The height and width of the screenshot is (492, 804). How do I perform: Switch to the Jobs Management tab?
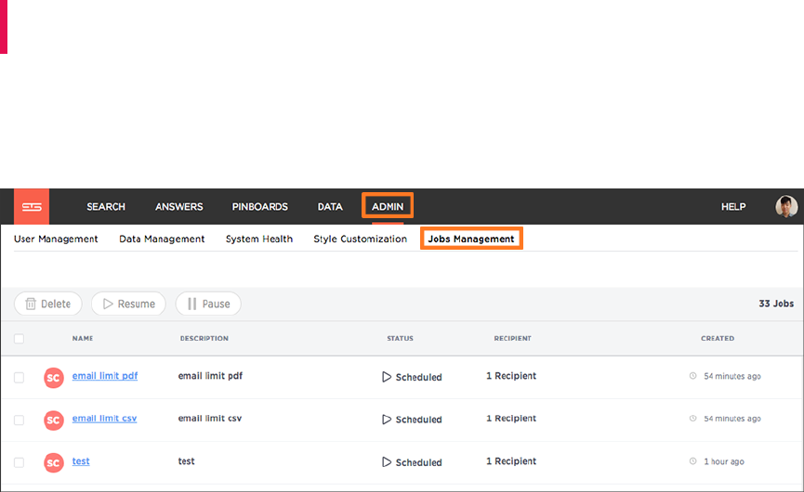pyautogui.click(x=471, y=239)
